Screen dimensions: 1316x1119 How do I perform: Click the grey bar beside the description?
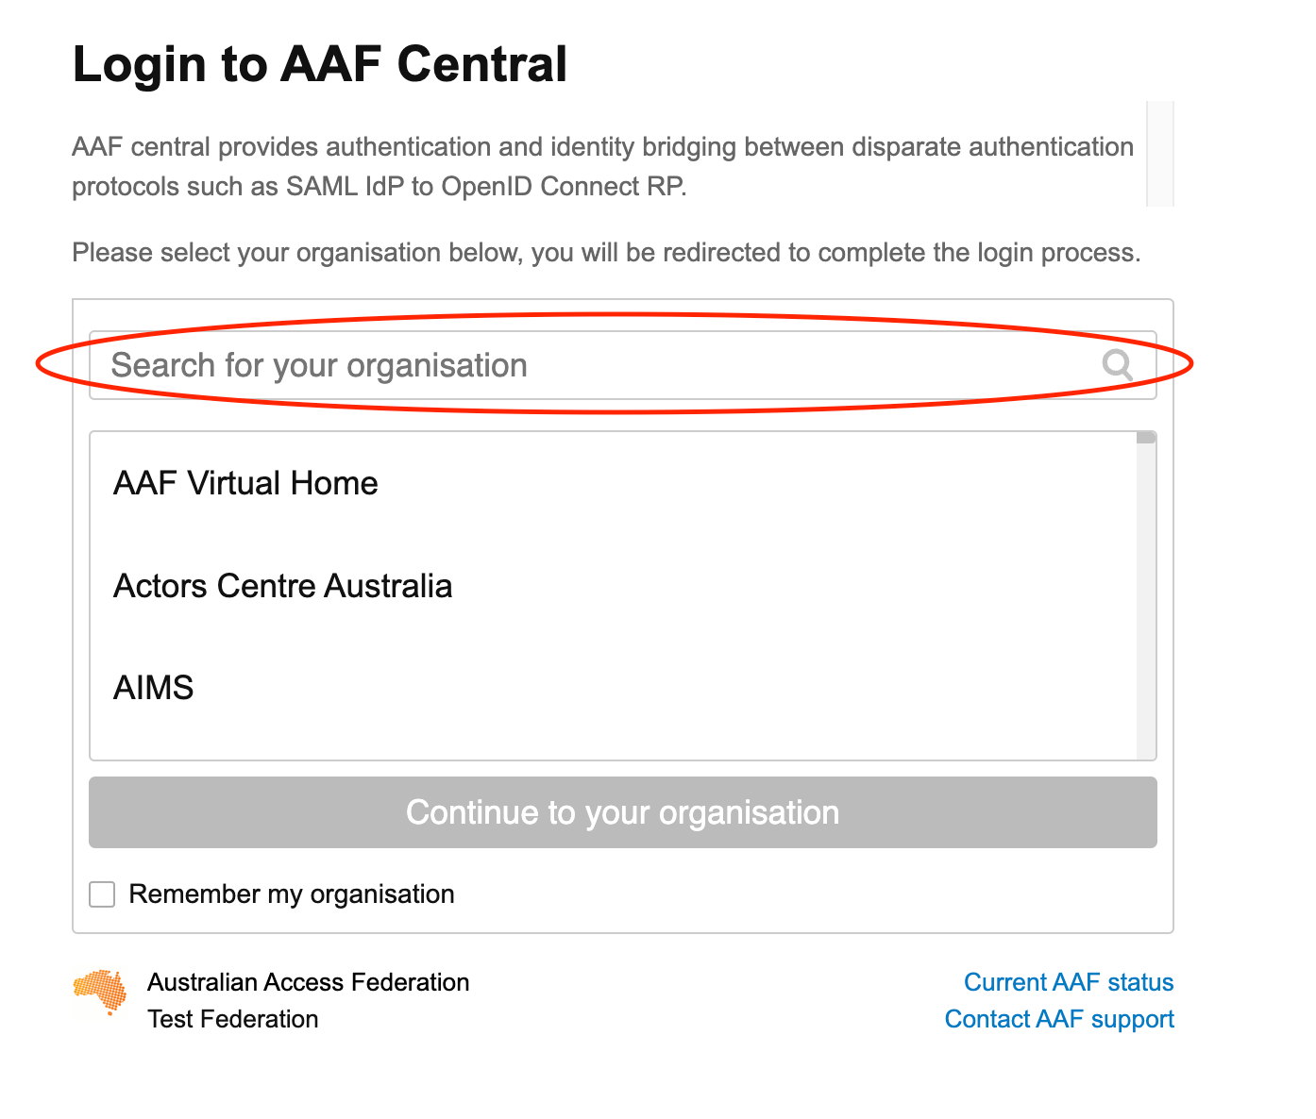1160,154
